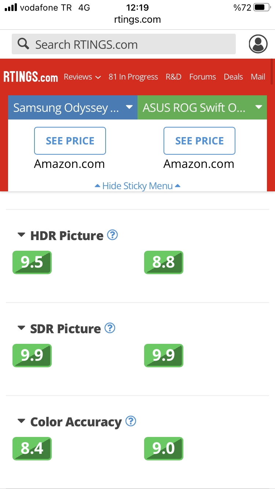Click the HDR Picture help question icon
This screenshot has width=275, height=489.
(113, 235)
